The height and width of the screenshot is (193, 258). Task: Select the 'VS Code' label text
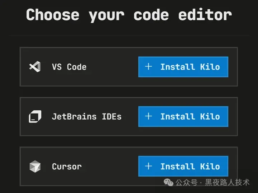click(69, 67)
